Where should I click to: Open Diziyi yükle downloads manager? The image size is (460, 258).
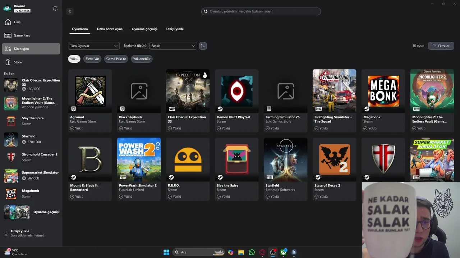[32, 233]
